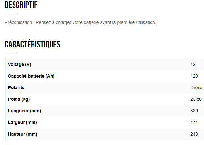Screen dimensions: 204x145
Task: Click the voltage value 12
Action: tap(193, 64)
